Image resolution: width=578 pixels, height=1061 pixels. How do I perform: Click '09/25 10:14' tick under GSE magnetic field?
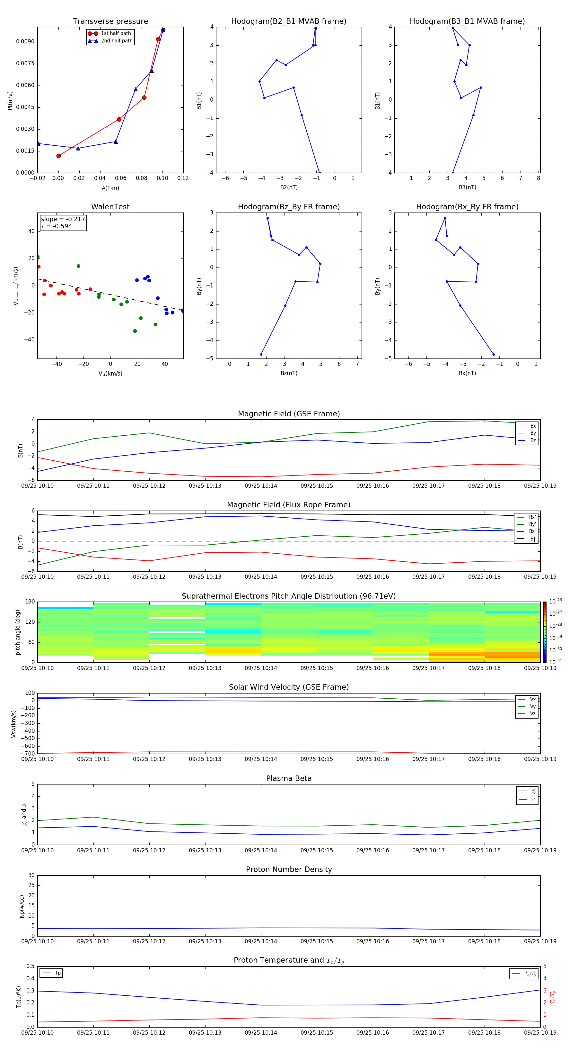point(261,486)
